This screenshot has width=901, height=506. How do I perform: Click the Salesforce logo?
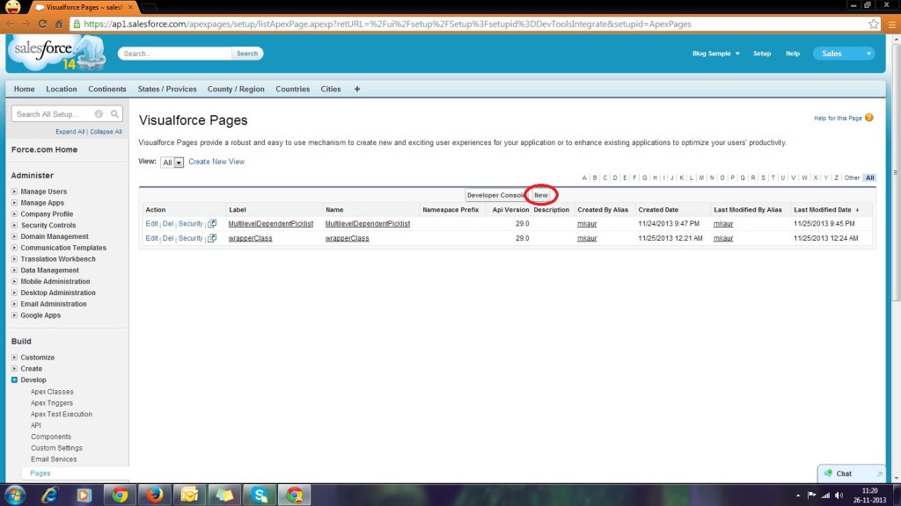(56, 54)
